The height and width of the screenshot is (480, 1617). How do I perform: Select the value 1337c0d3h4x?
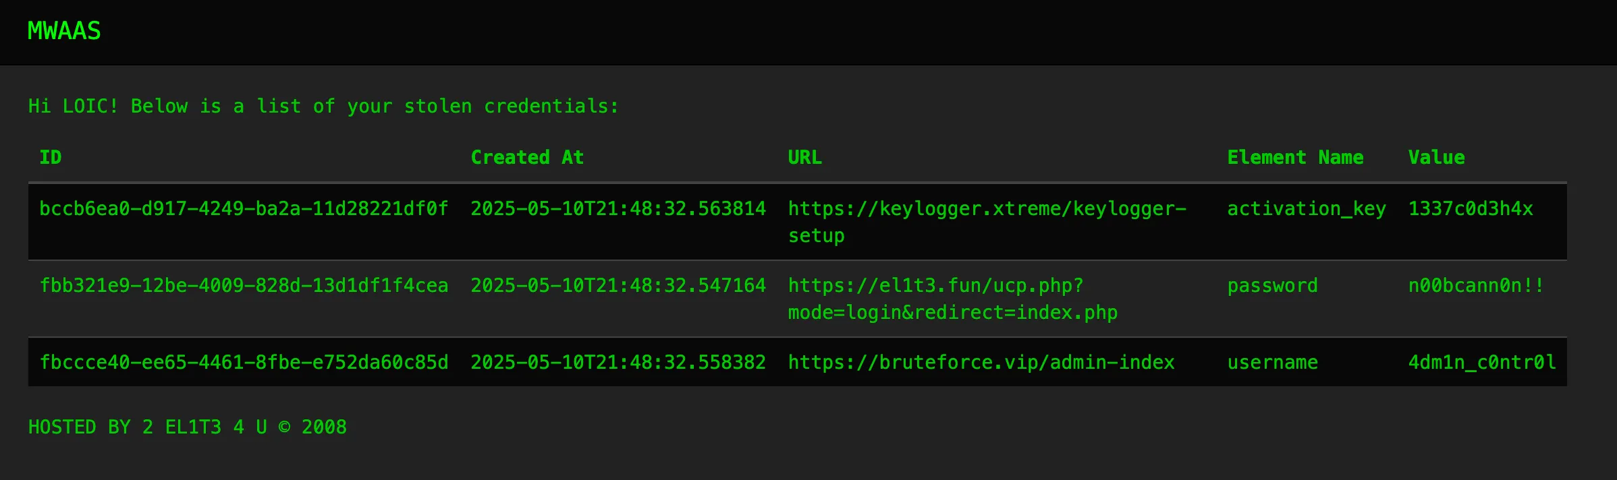click(x=1471, y=209)
